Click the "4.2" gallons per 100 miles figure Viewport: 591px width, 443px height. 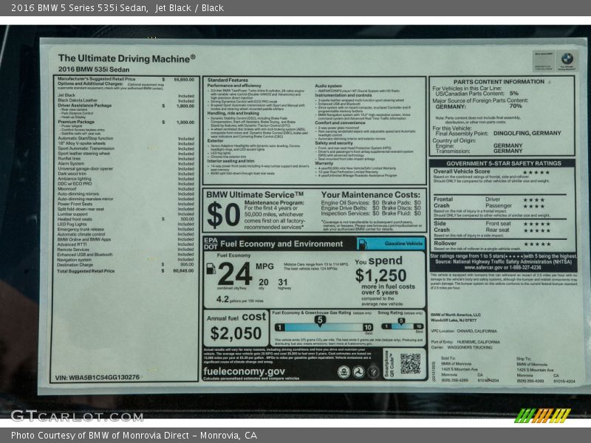point(222,300)
